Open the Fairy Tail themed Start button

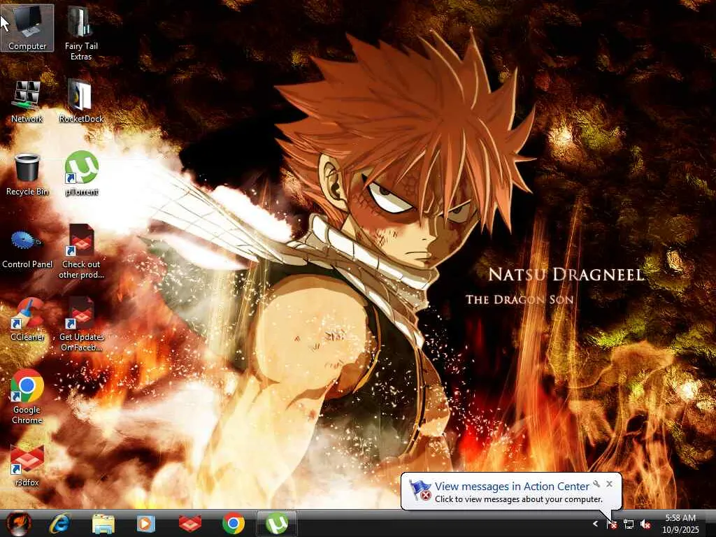[x=19, y=523]
